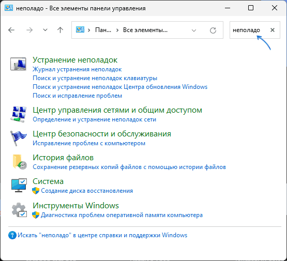Viewport: 287px width, 261px height.
Task: Open Поиск и устранение неполадок клавиатуры
Action: (95, 78)
